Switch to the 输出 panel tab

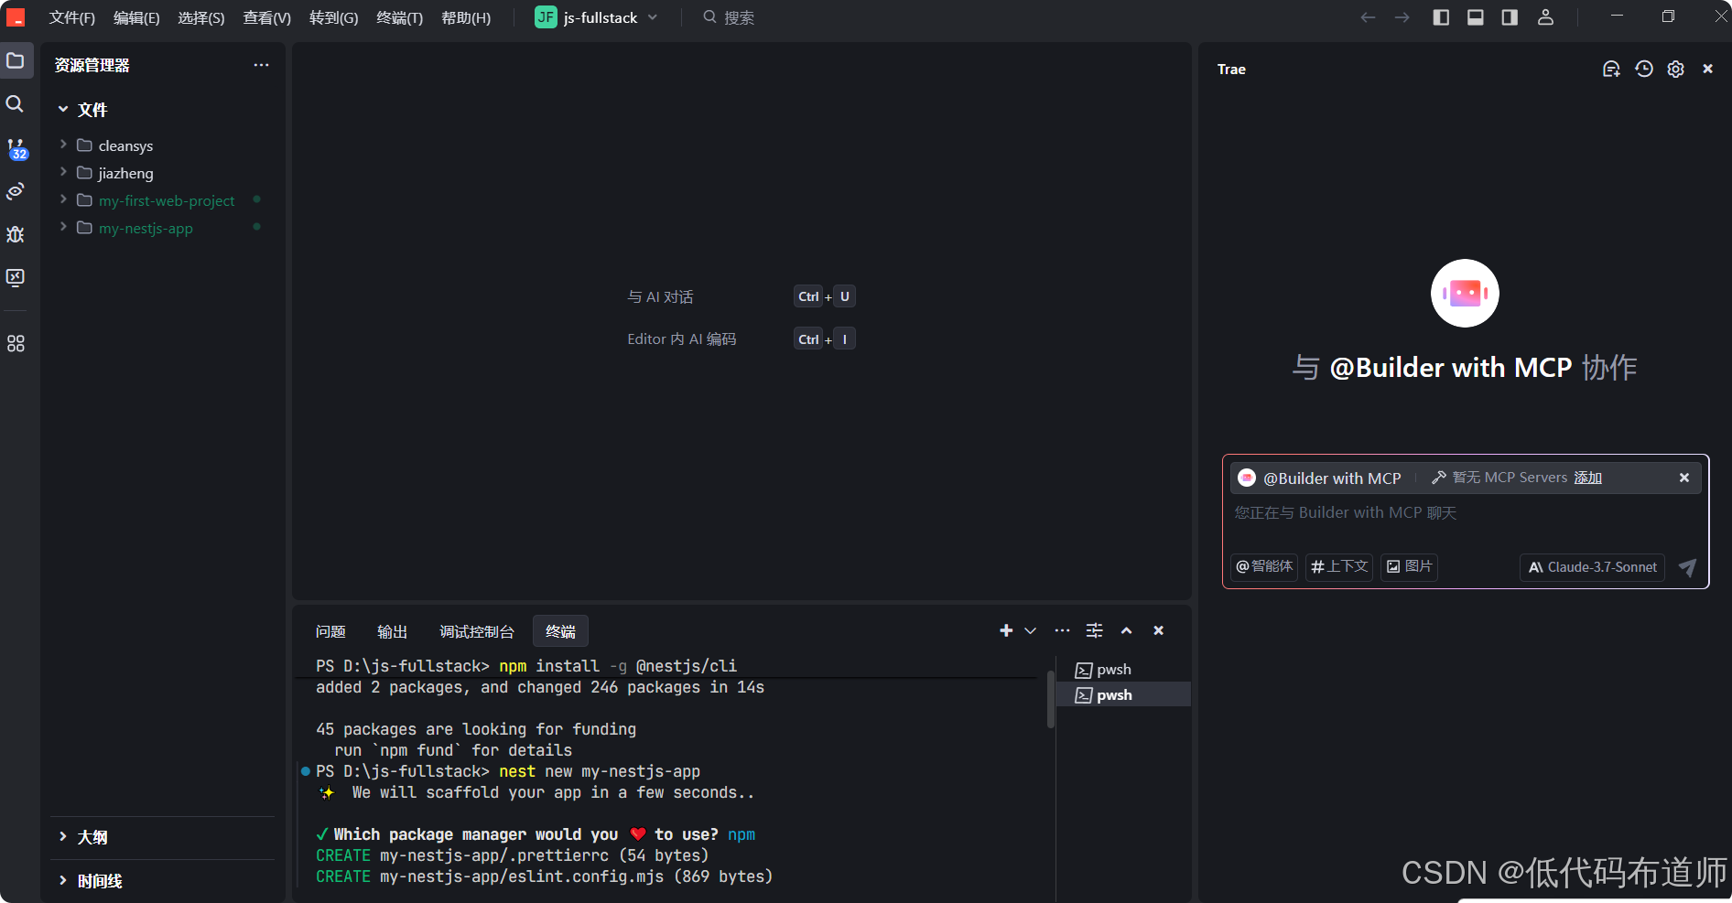point(392,631)
